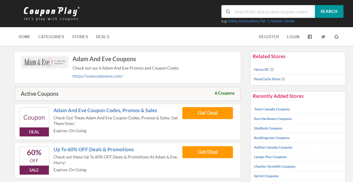Open Adidas Canada Coupons link
Viewport: 353px width, 182px height.
pos(273,147)
